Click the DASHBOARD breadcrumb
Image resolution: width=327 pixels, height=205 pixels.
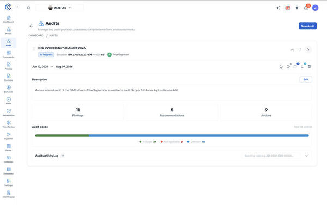point(36,35)
